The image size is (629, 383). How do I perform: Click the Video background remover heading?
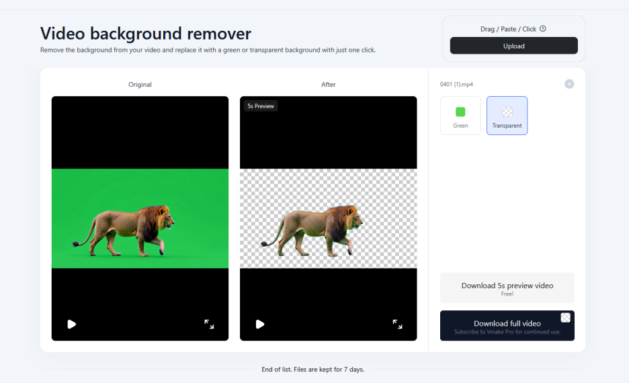click(145, 33)
